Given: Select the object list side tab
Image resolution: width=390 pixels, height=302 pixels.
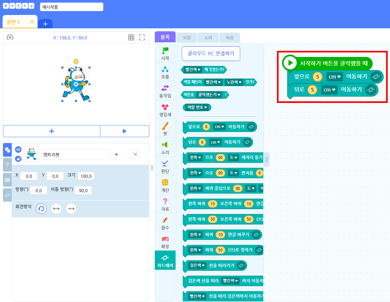Looking at the screenshot, I should point(7,150).
